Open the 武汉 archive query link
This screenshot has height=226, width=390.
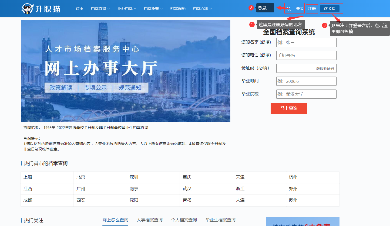pos(186,189)
